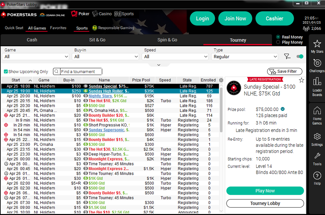Click the Join Now button
325x215 pixels.
[x=235, y=19]
